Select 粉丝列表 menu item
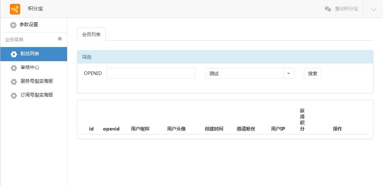This screenshot has height=186, width=383. tap(34, 54)
